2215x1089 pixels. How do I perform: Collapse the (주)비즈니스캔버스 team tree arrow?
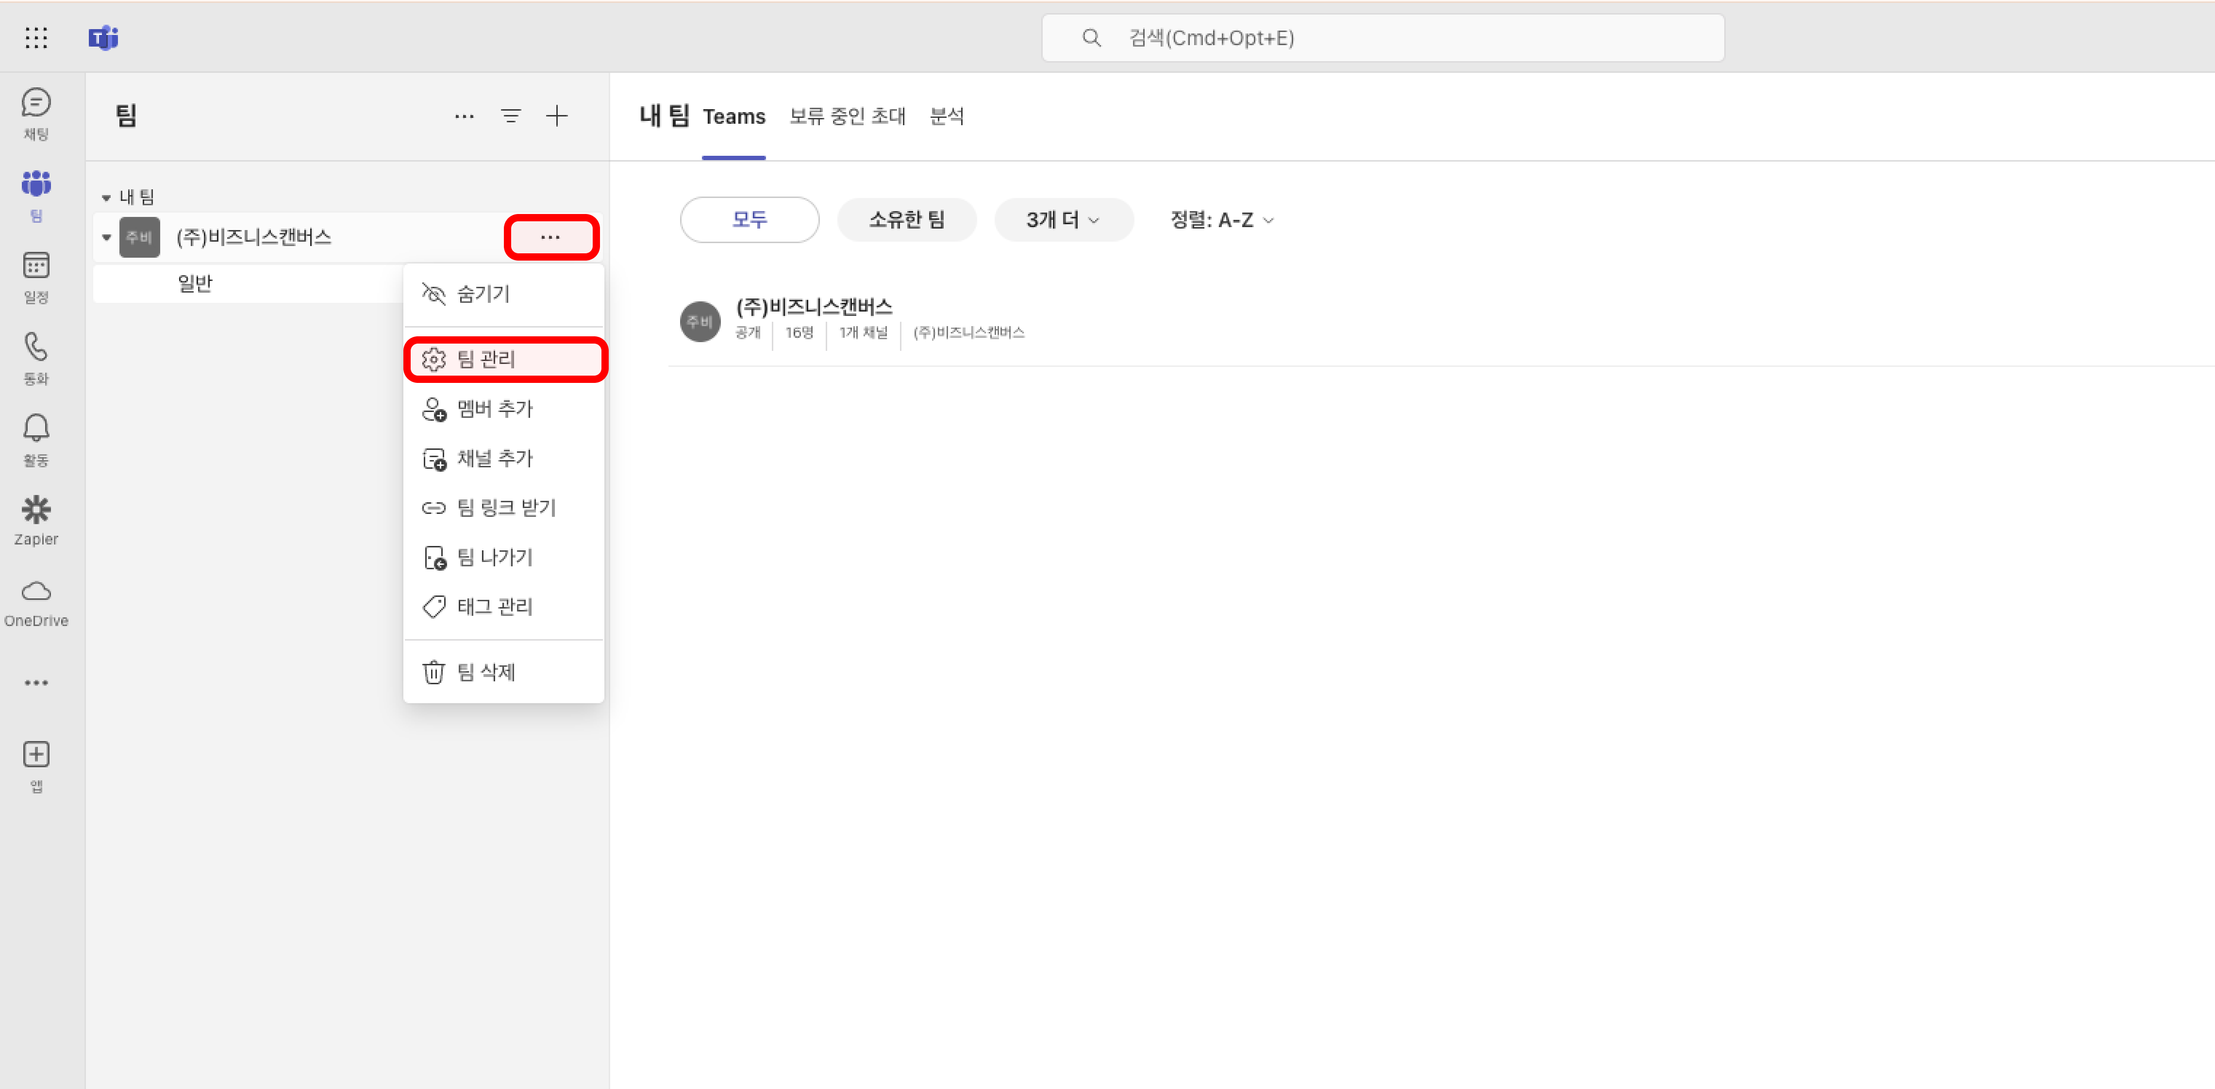pyautogui.click(x=107, y=237)
